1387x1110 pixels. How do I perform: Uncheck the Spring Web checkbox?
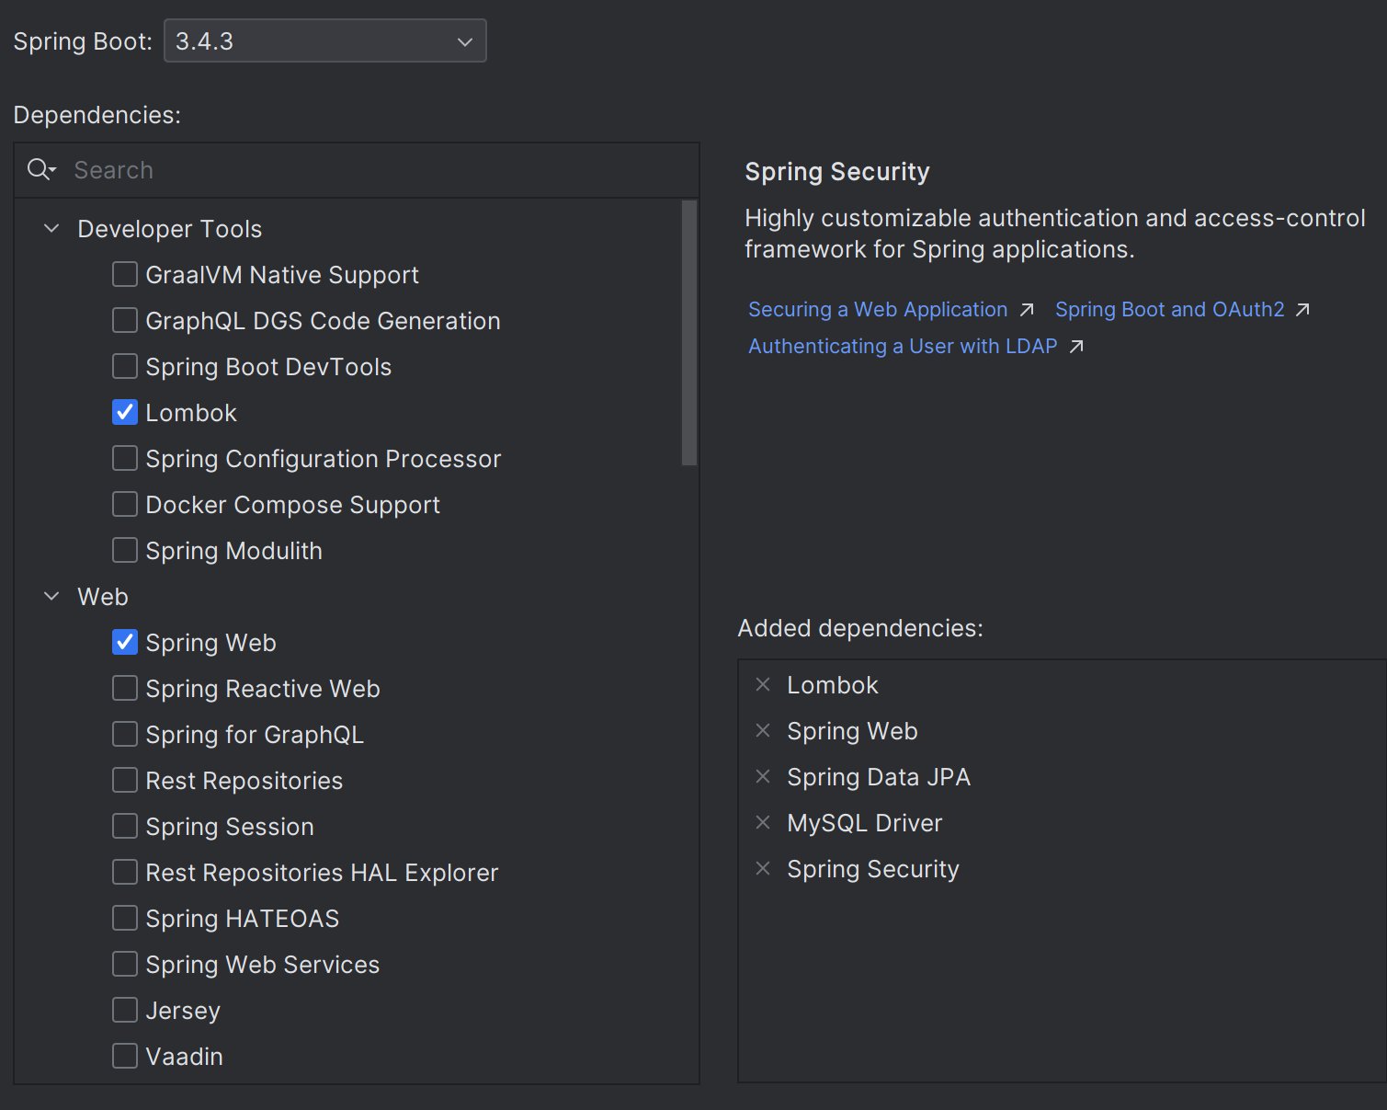coord(125,642)
